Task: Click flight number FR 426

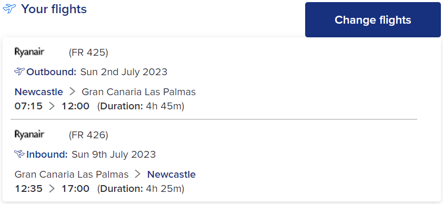Action: pyautogui.click(x=88, y=135)
